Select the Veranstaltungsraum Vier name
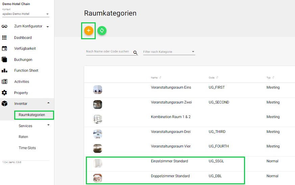295x185 pixels. tap(171, 146)
